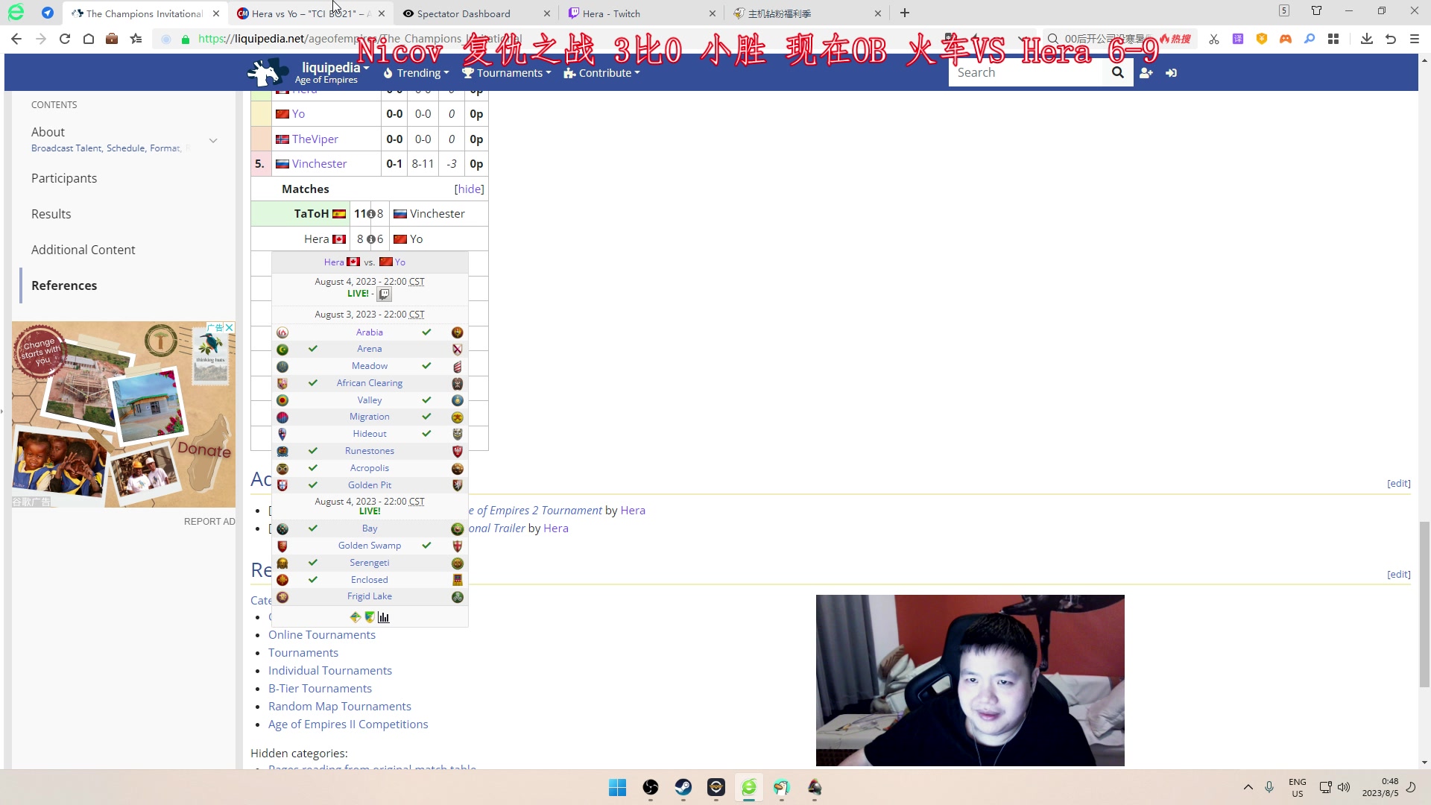Click the microphone tray icon

click(x=1269, y=787)
